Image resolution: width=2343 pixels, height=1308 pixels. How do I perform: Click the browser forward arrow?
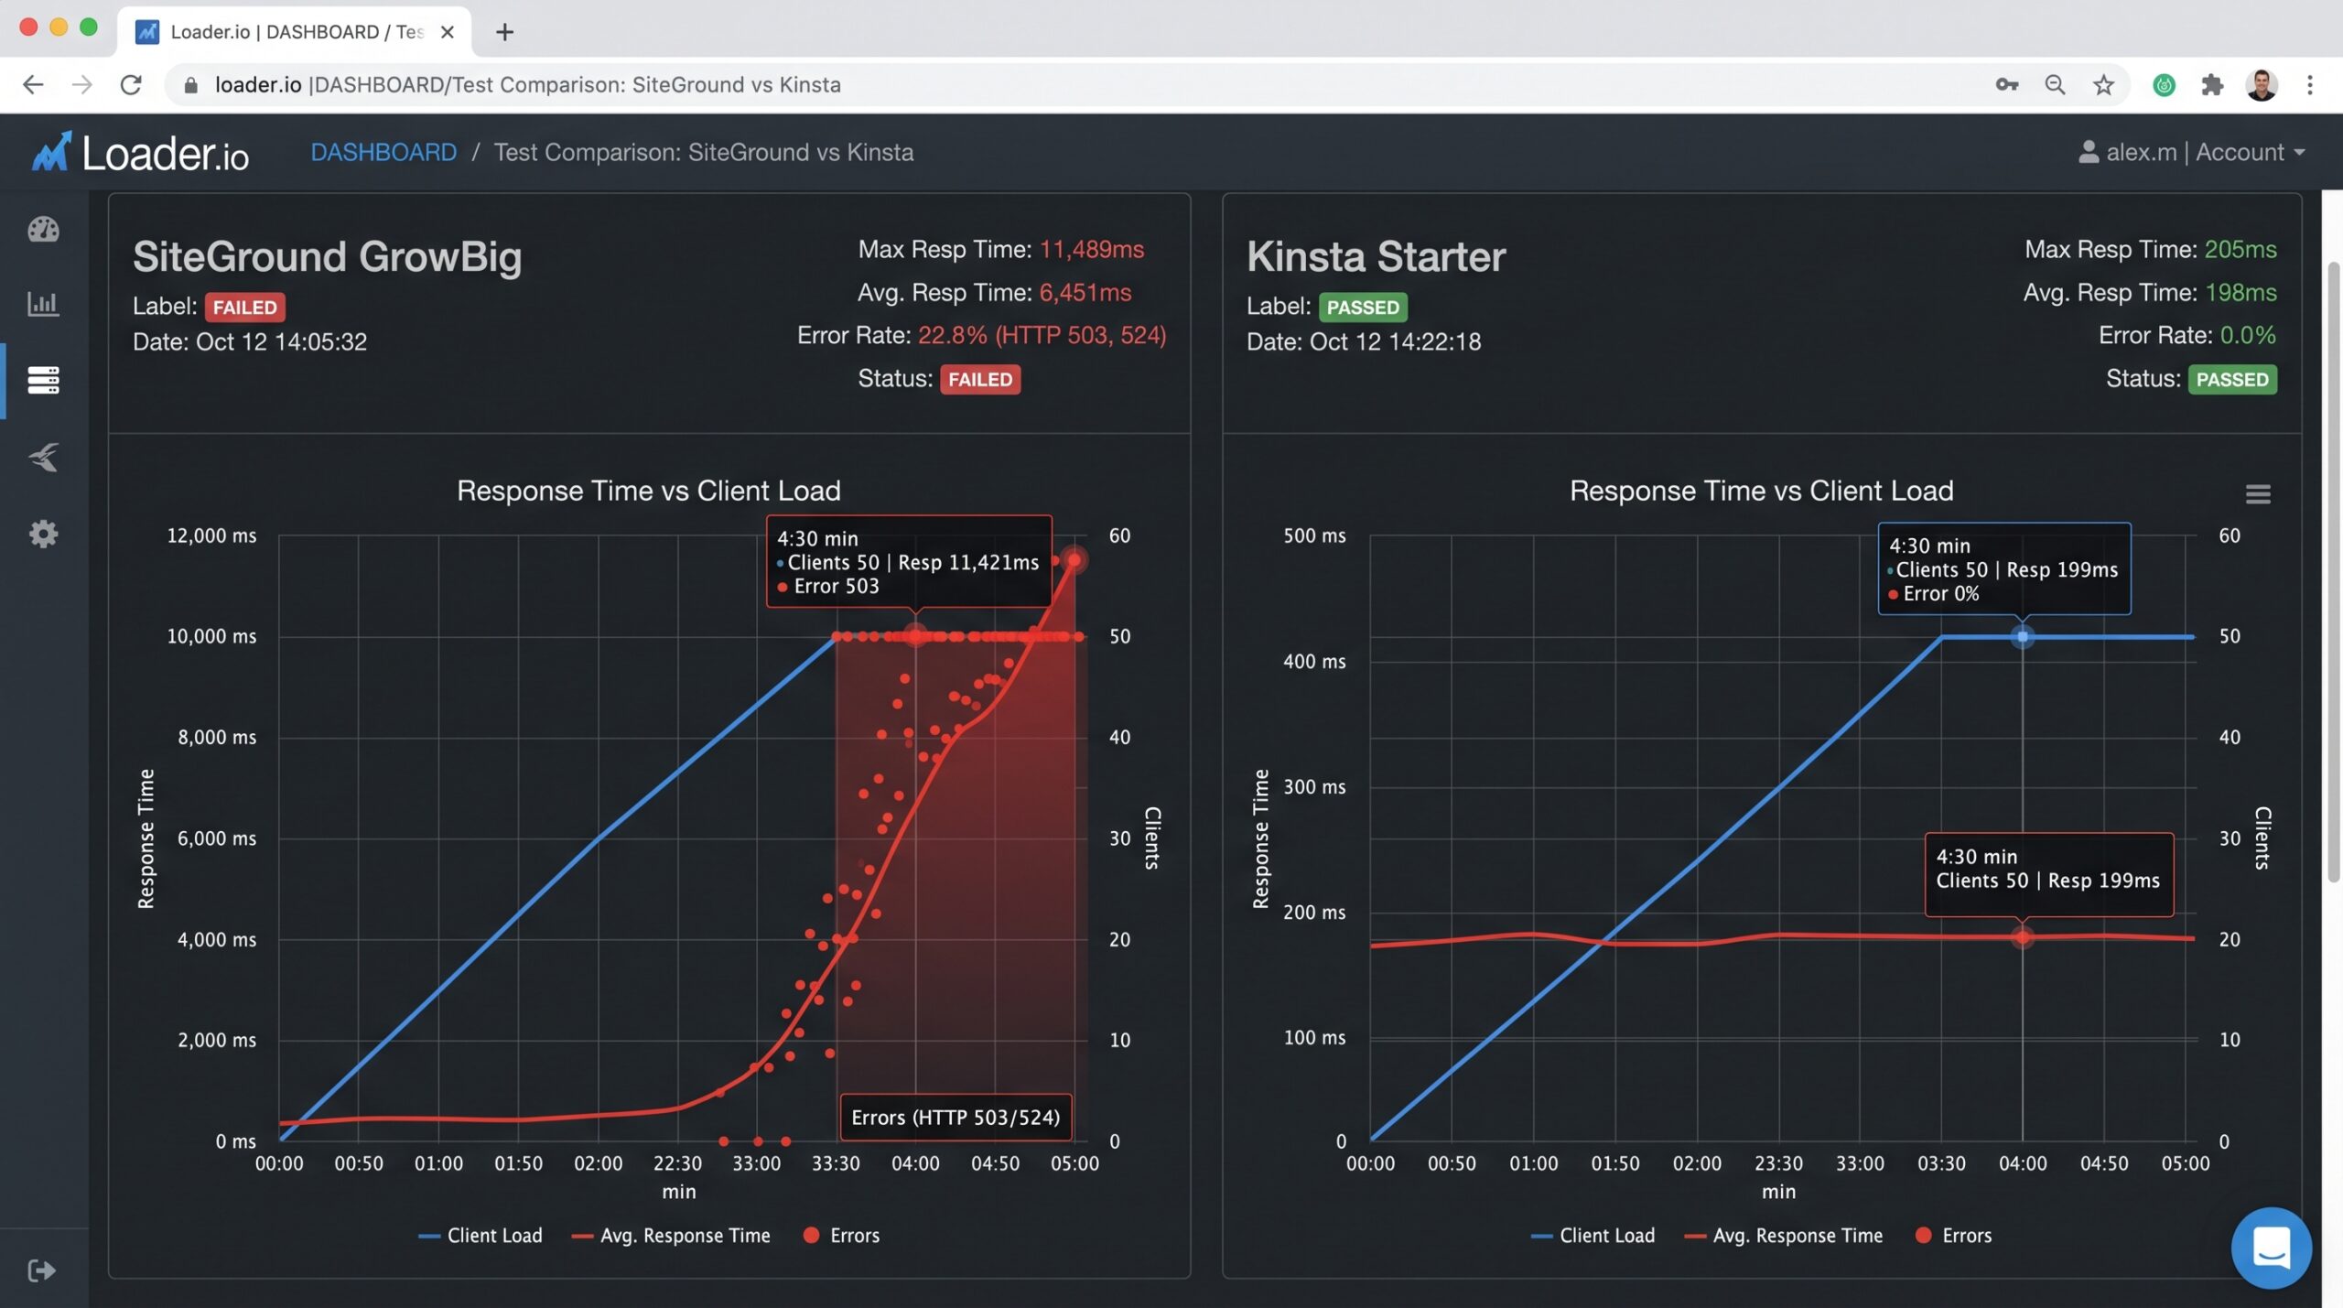tap(82, 85)
